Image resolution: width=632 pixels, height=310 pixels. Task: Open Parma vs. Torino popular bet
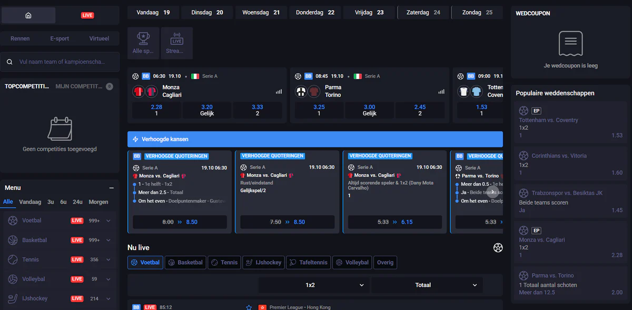click(571, 285)
